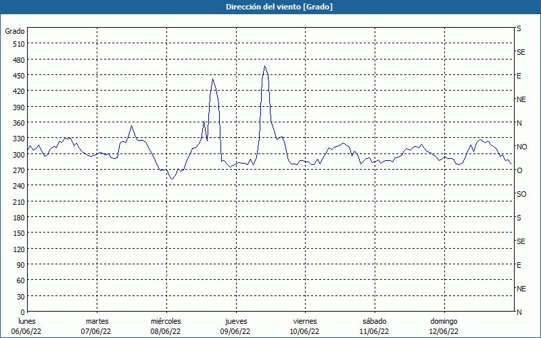Click the 'domingo' day label
Screen dimensions: 541x338
[444, 321]
